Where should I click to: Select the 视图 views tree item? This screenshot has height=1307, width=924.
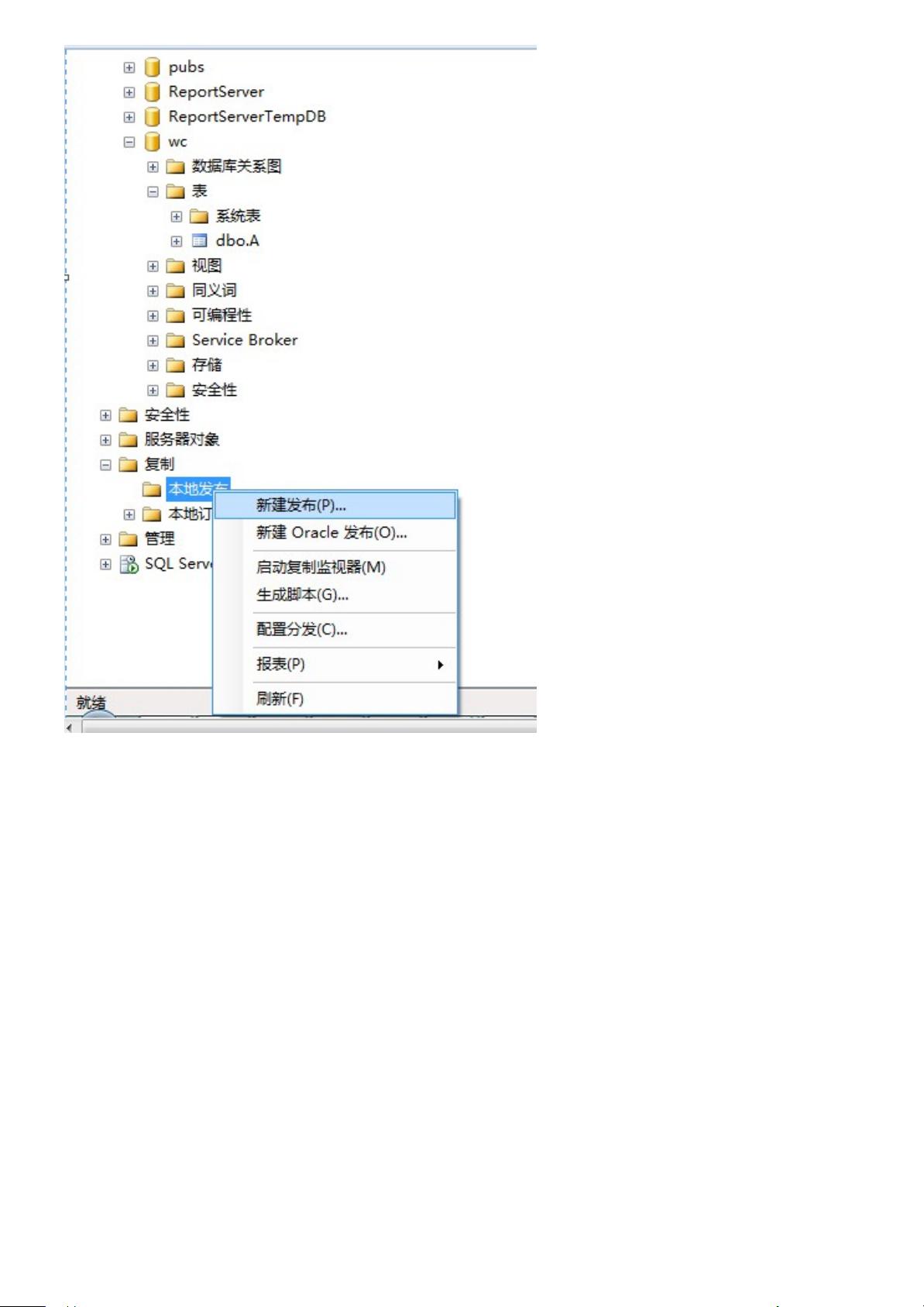206,266
